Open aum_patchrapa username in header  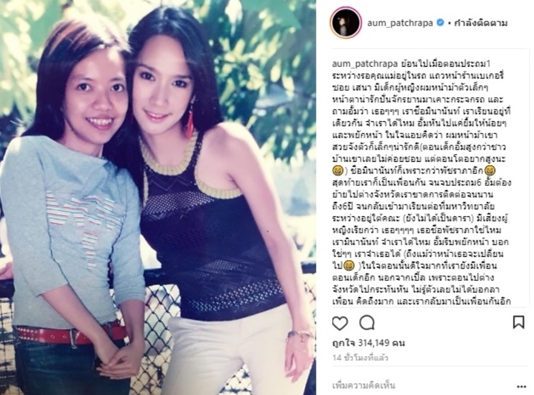point(400,23)
